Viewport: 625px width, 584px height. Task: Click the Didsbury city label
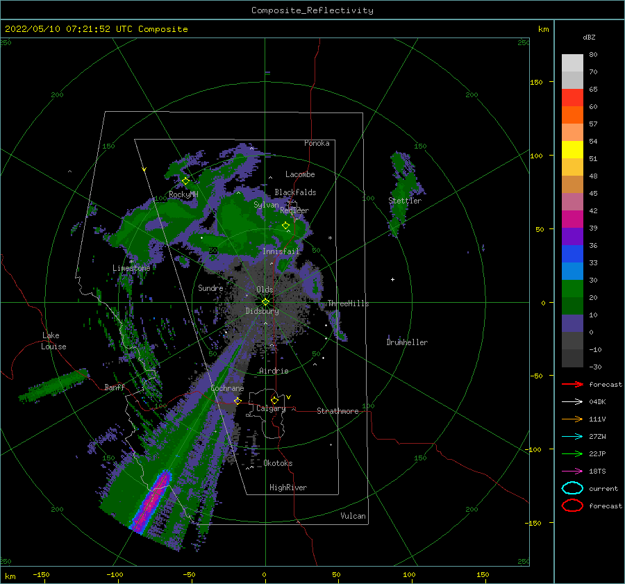click(262, 311)
